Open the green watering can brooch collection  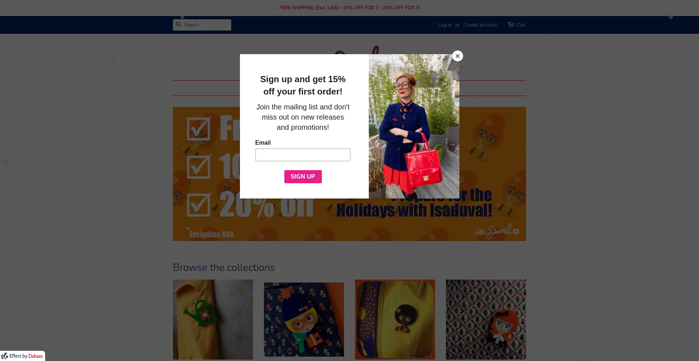pos(213,320)
